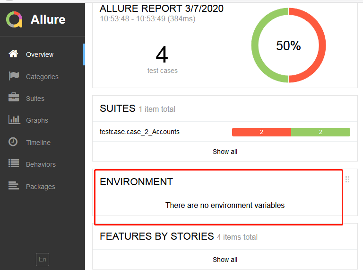Viewport: 363px width, 270px height.
Task: Click the Overview house icon
Action: pyautogui.click(x=13, y=54)
